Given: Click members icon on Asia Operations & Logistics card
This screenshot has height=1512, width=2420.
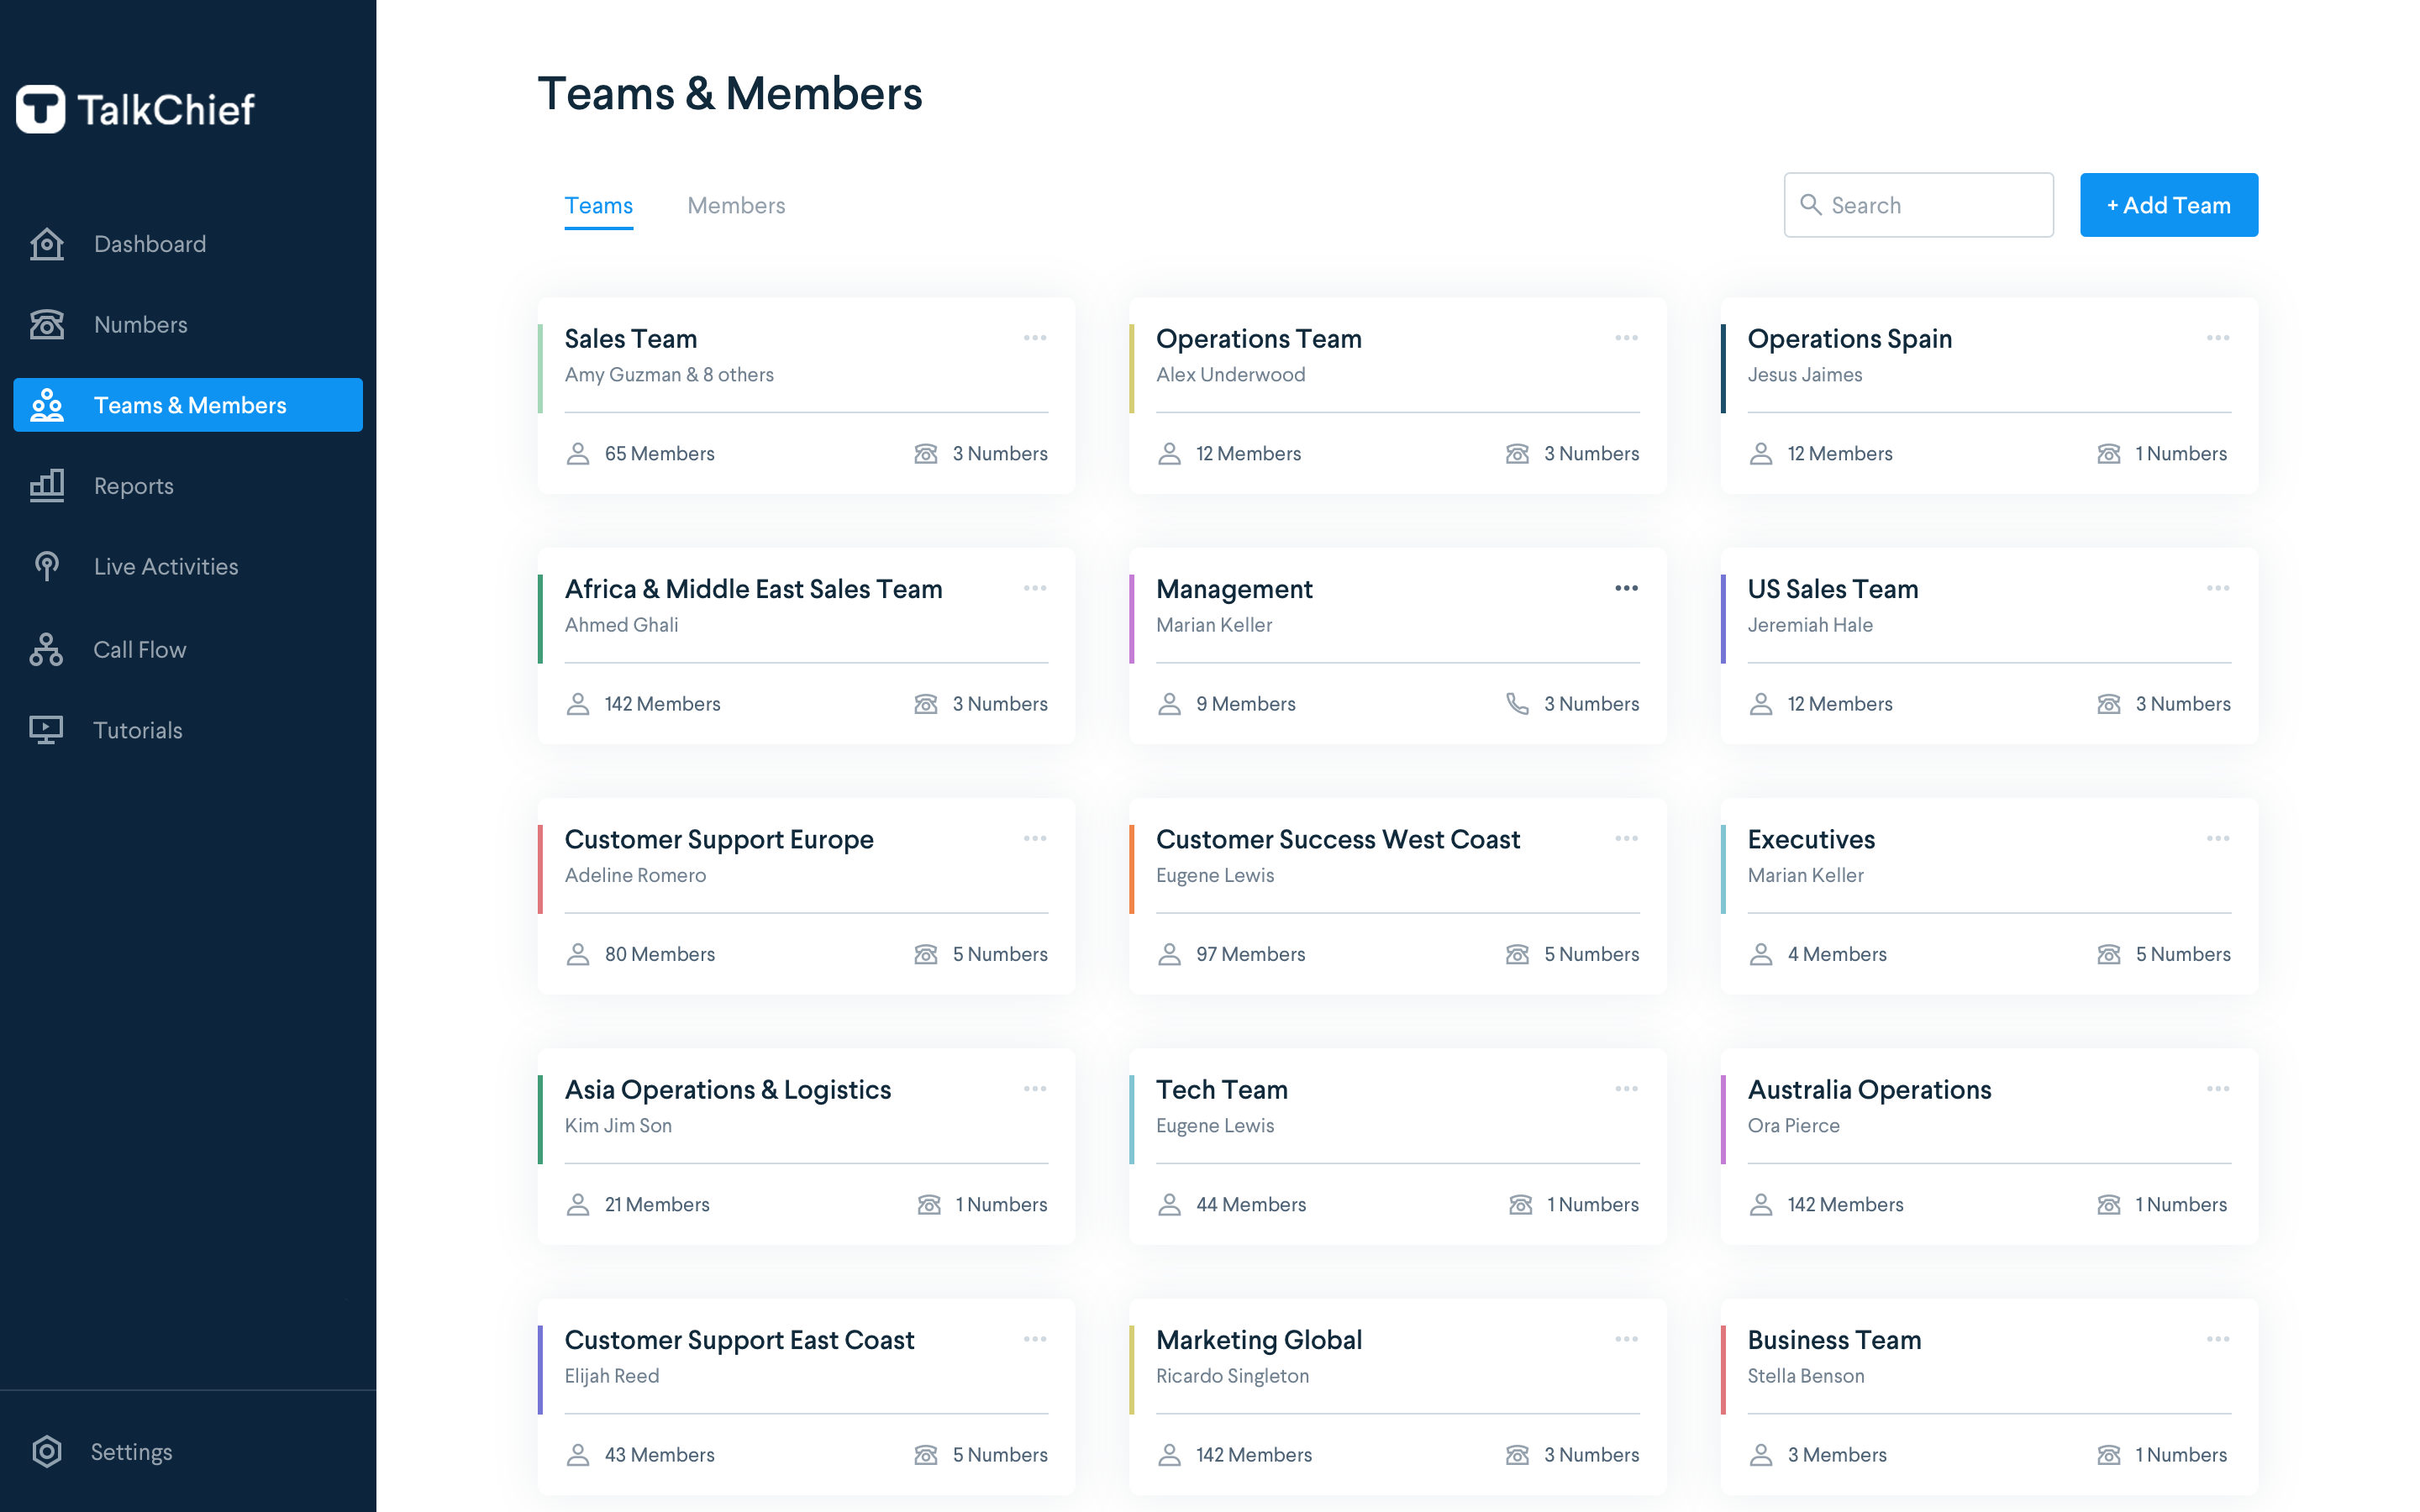Looking at the screenshot, I should pyautogui.click(x=578, y=1204).
